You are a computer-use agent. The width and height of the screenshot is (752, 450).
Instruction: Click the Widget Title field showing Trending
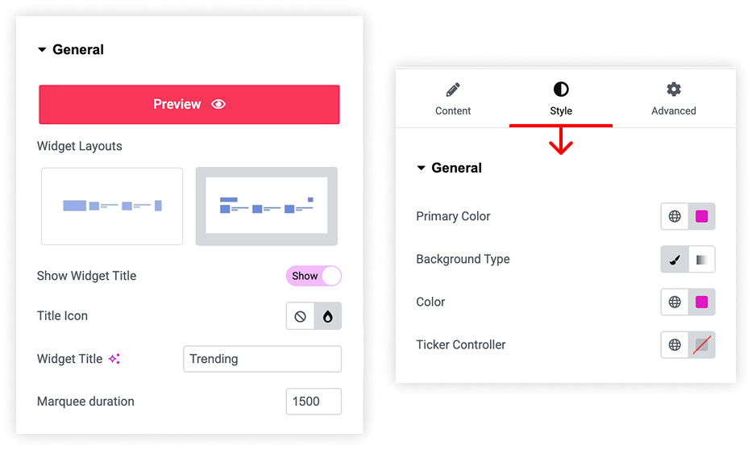click(262, 359)
